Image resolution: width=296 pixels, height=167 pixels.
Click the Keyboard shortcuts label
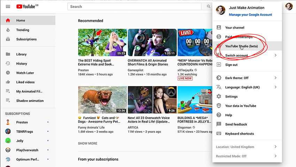239,133
